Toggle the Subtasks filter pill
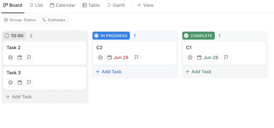274x128 pixels. (x=54, y=20)
